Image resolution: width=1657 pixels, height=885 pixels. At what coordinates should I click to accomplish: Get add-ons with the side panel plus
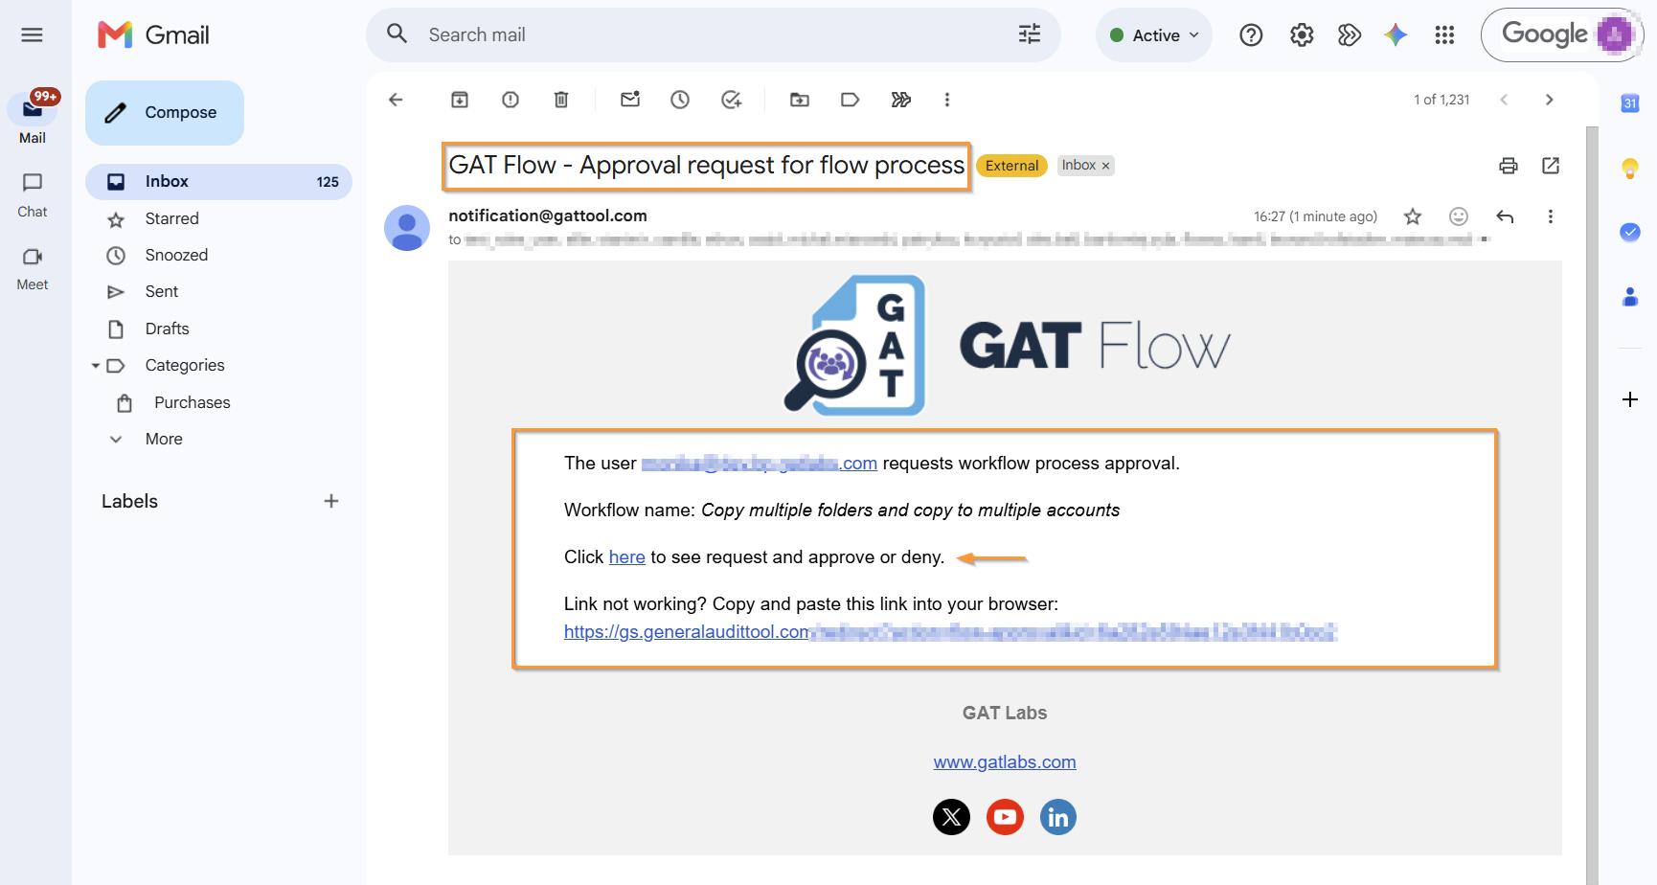click(1630, 399)
